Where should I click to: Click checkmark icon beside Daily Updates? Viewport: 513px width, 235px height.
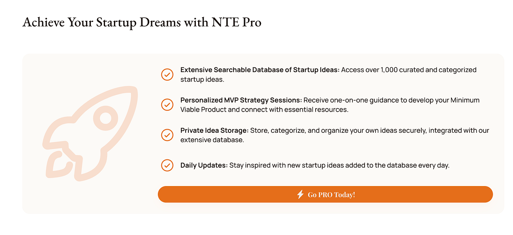[167, 165]
